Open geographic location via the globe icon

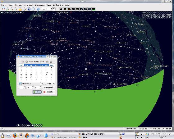pyautogui.click(x=29, y=9)
